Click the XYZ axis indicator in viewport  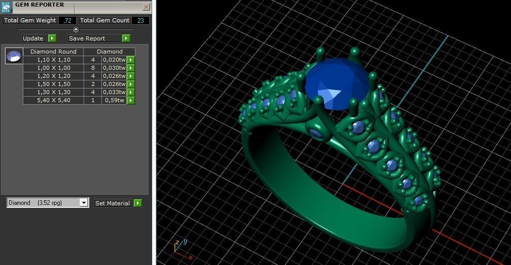tap(183, 250)
